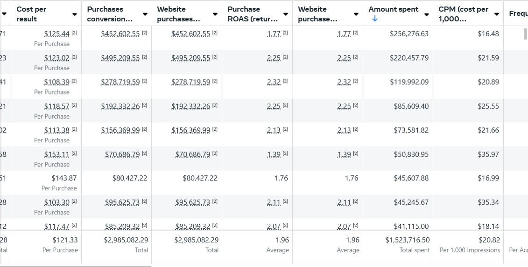Click the $25.55 CPM value
The height and width of the screenshot is (267, 528).
coord(488,106)
